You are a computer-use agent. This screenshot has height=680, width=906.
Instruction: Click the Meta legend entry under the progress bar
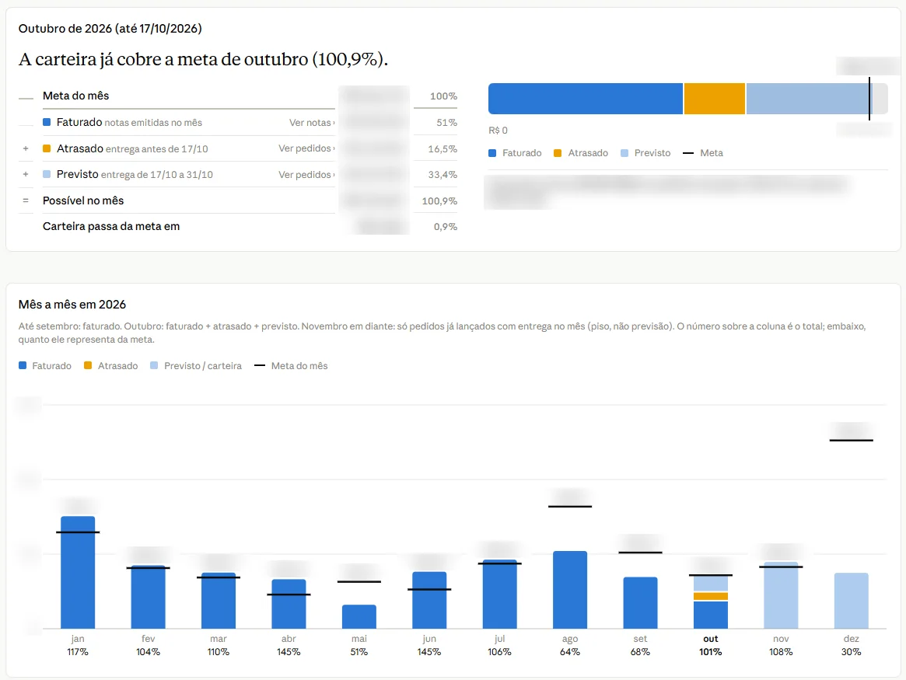point(702,153)
